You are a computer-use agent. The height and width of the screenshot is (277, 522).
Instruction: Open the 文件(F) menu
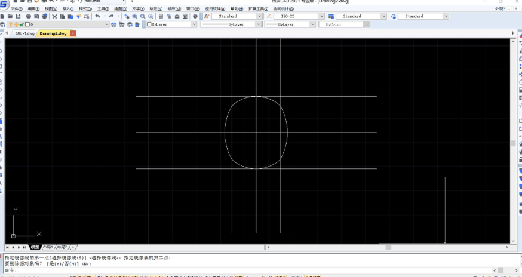tap(17, 9)
